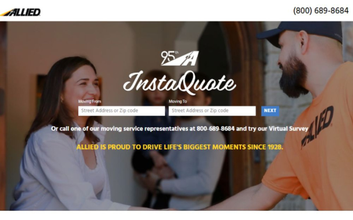Click the InstaQuote script heading
The image size is (353, 220).
point(179,83)
